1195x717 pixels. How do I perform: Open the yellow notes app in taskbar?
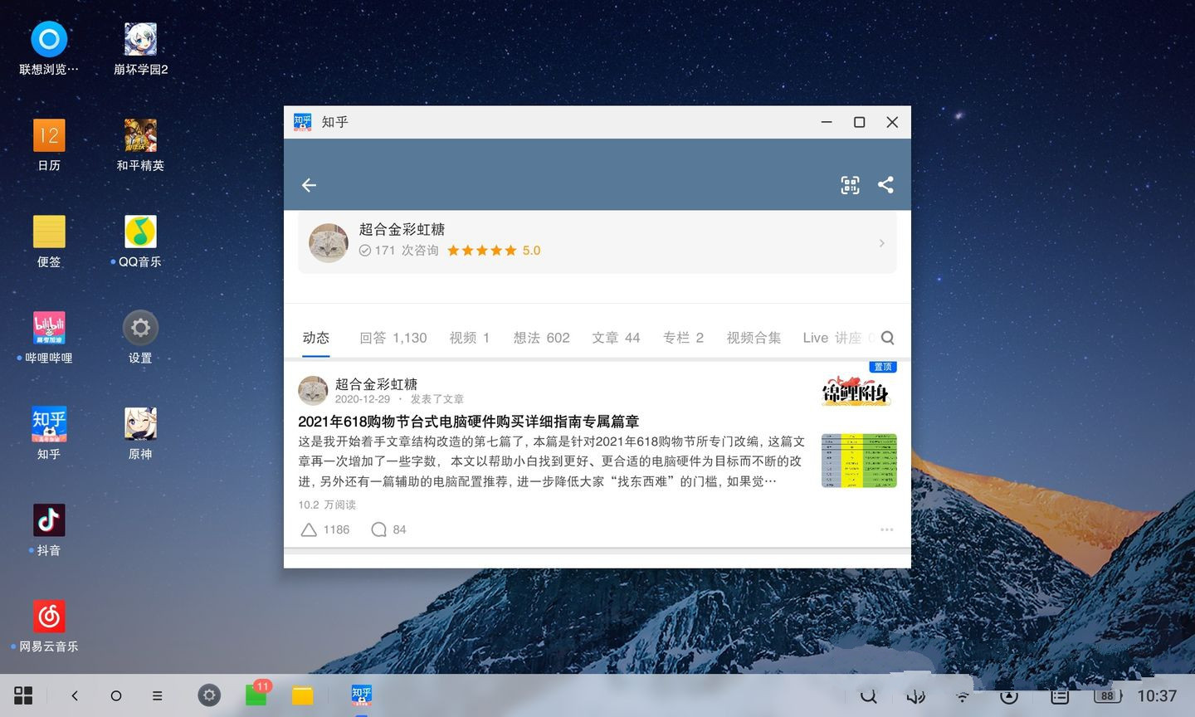[x=302, y=695]
